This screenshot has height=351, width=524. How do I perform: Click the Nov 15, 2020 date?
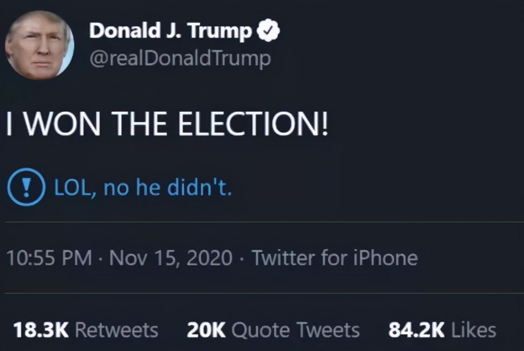point(171,258)
